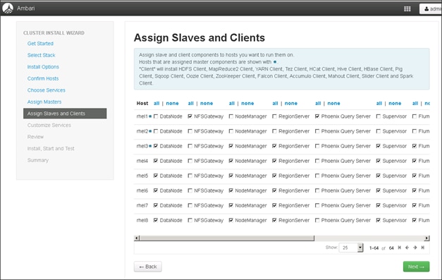Screen dimensions: 442x280
Task: Open the admin user dropdown
Action: click(431, 8)
